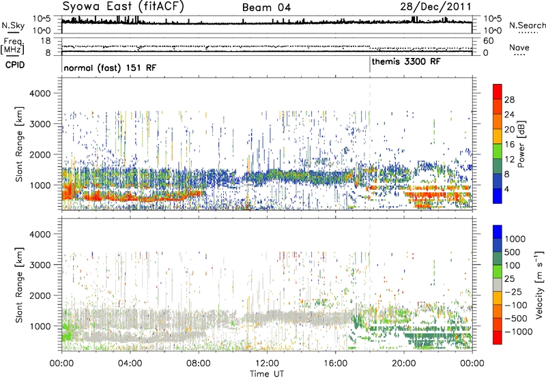
Task: Click the 'N.Search' legend label
Action: point(527,25)
